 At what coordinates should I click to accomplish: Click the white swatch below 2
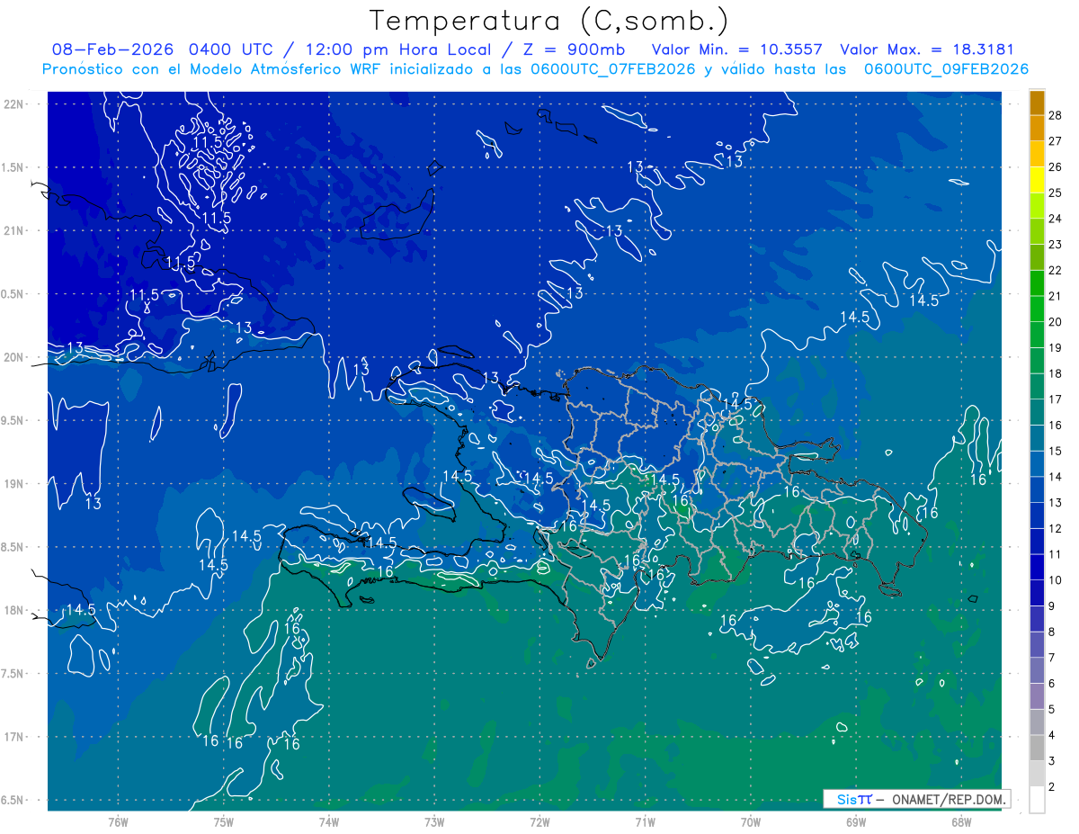pyautogui.click(x=1037, y=799)
